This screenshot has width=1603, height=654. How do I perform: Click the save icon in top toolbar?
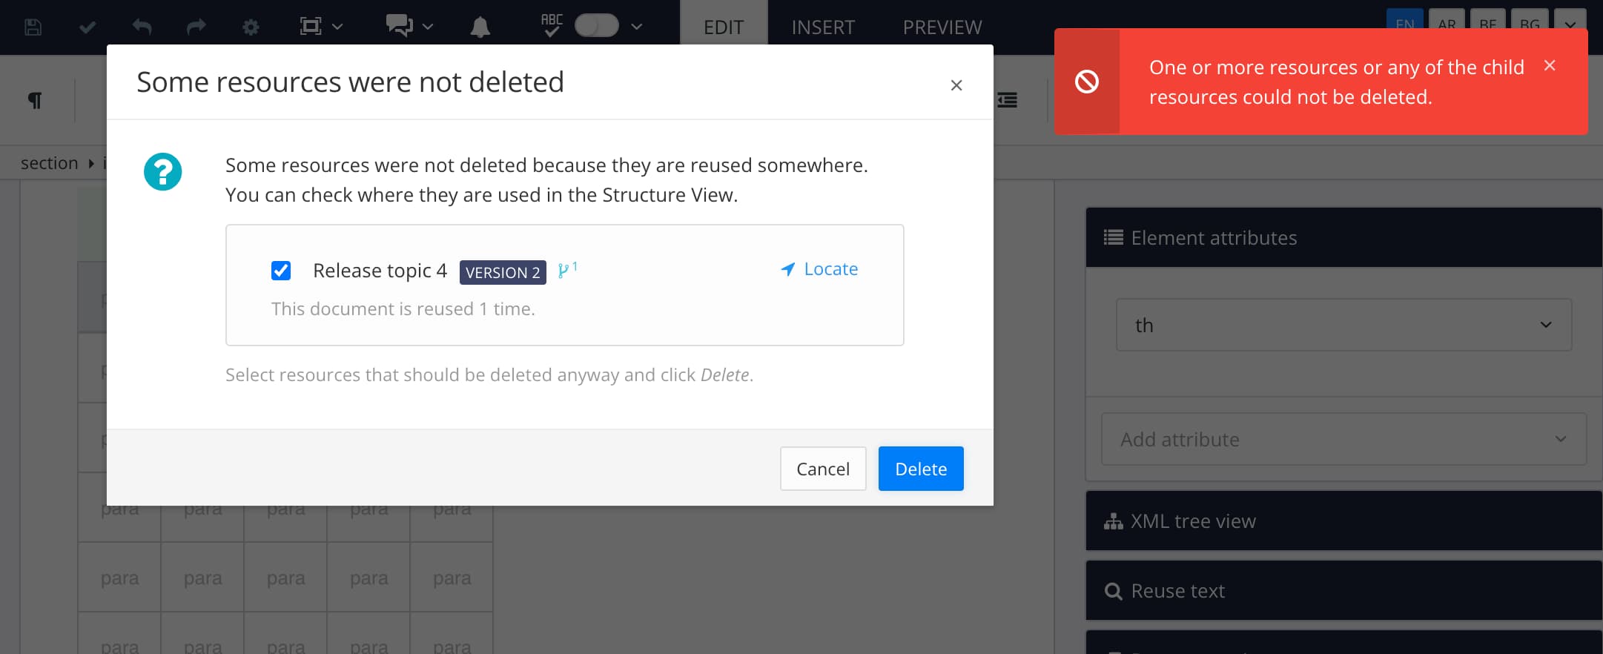33,27
